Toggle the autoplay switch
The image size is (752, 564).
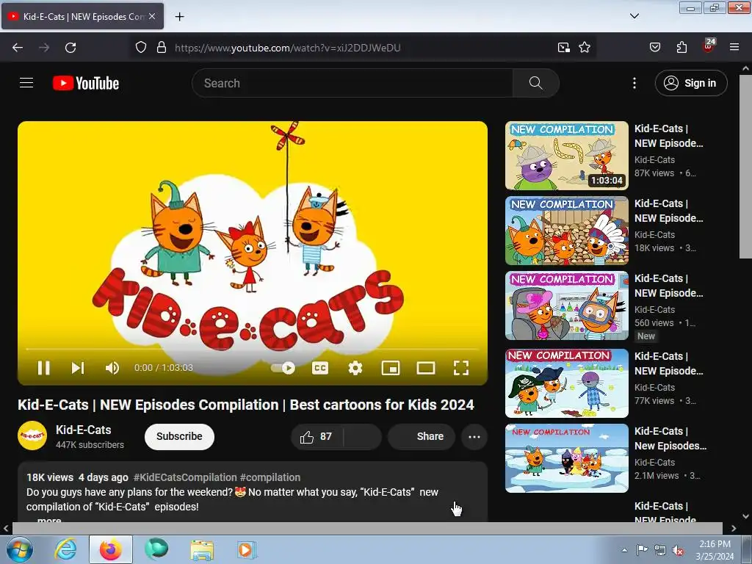[x=283, y=368]
